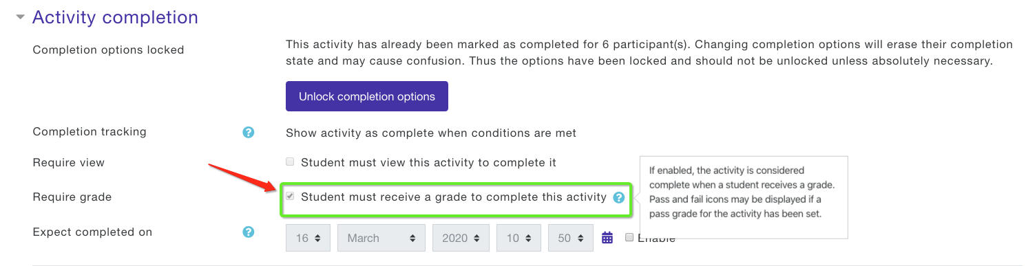Open the calendar date picker icon
The width and height of the screenshot is (1026, 266).
[607, 238]
